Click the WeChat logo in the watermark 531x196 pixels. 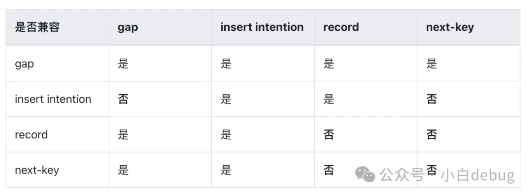365,174
